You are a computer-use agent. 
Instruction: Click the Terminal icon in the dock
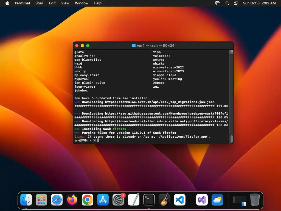coord(149,200)
